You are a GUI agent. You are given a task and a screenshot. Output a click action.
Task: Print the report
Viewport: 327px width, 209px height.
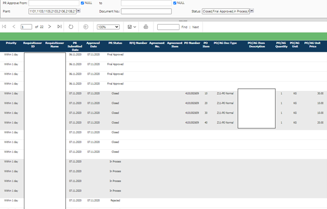pos(146,27)
